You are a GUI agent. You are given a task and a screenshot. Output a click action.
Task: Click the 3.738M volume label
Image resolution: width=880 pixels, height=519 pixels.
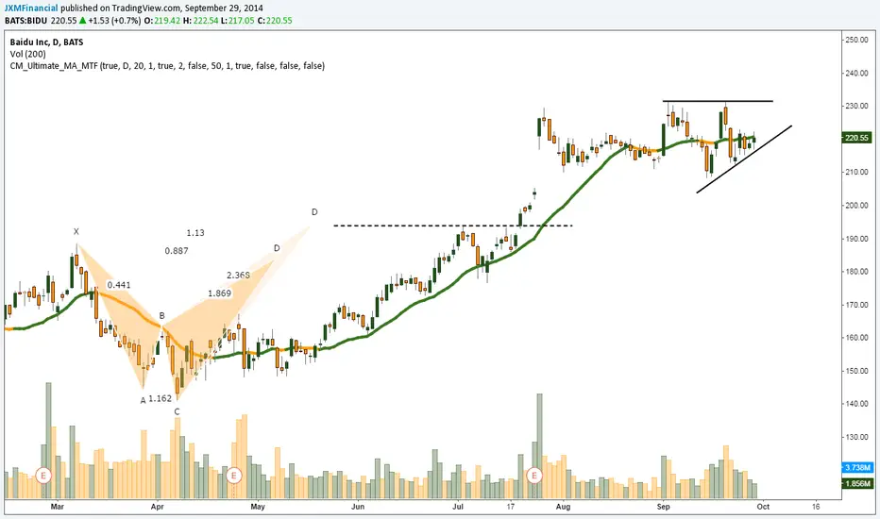(x=856, y=467)
